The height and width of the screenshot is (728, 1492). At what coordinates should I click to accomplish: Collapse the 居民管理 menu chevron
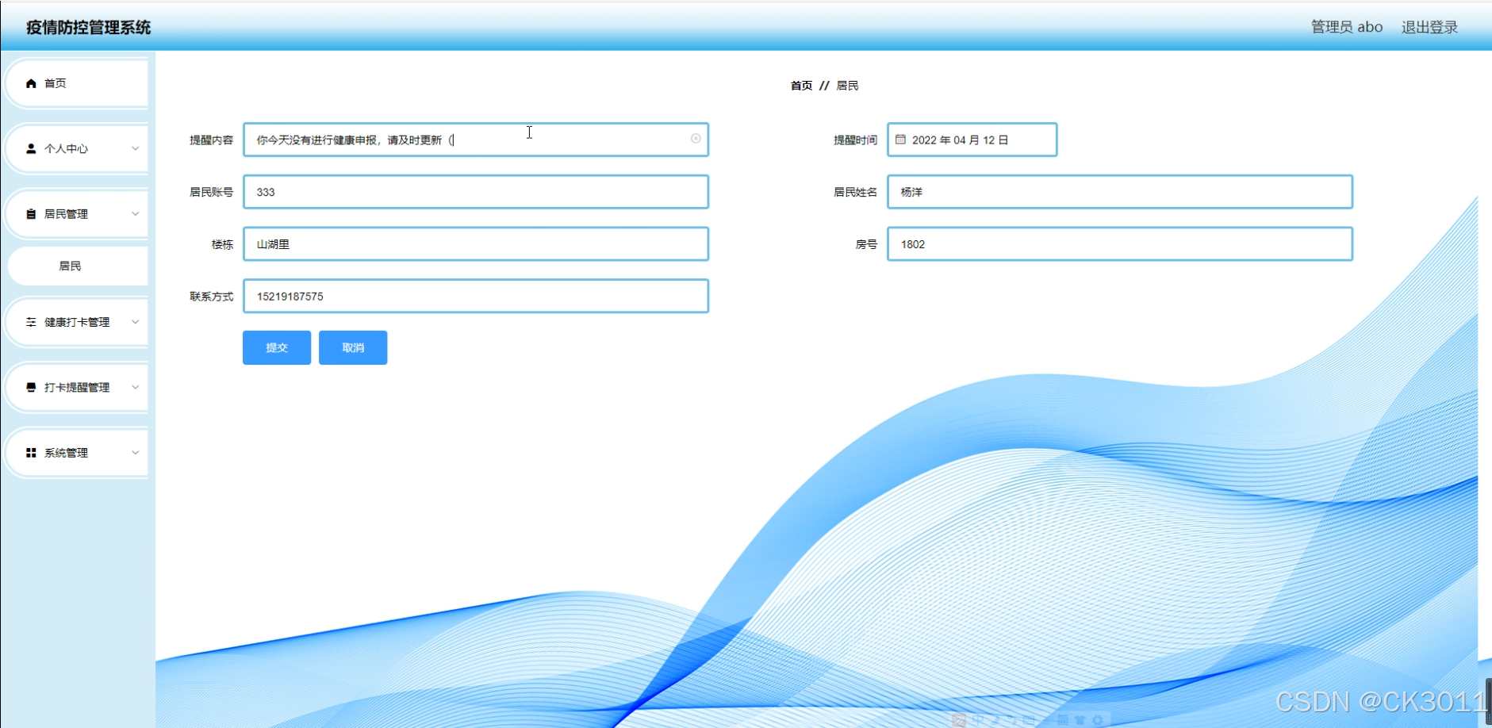click(x=136, y=214)
